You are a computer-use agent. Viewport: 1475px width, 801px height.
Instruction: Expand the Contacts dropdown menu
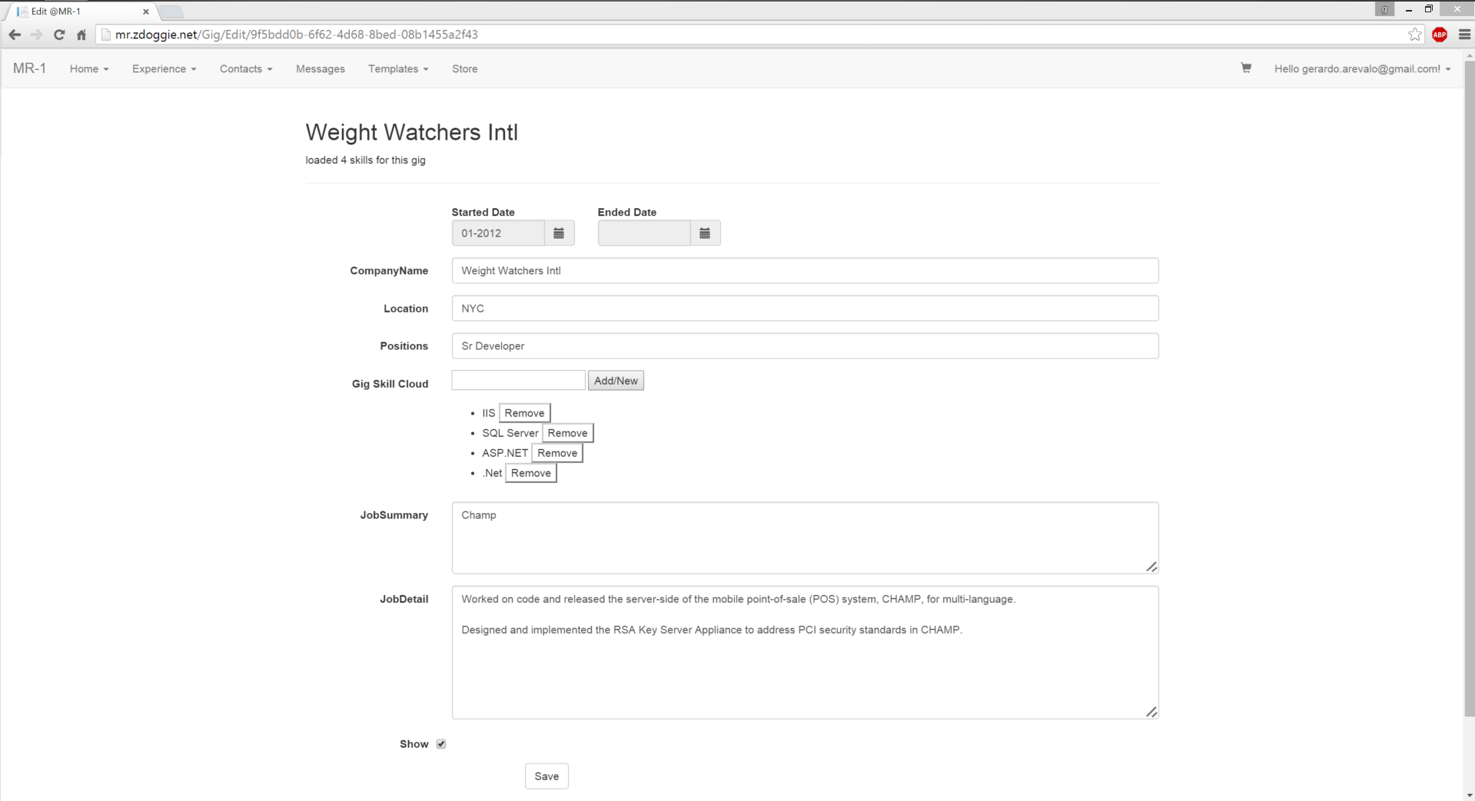click(x=246, y=69)
